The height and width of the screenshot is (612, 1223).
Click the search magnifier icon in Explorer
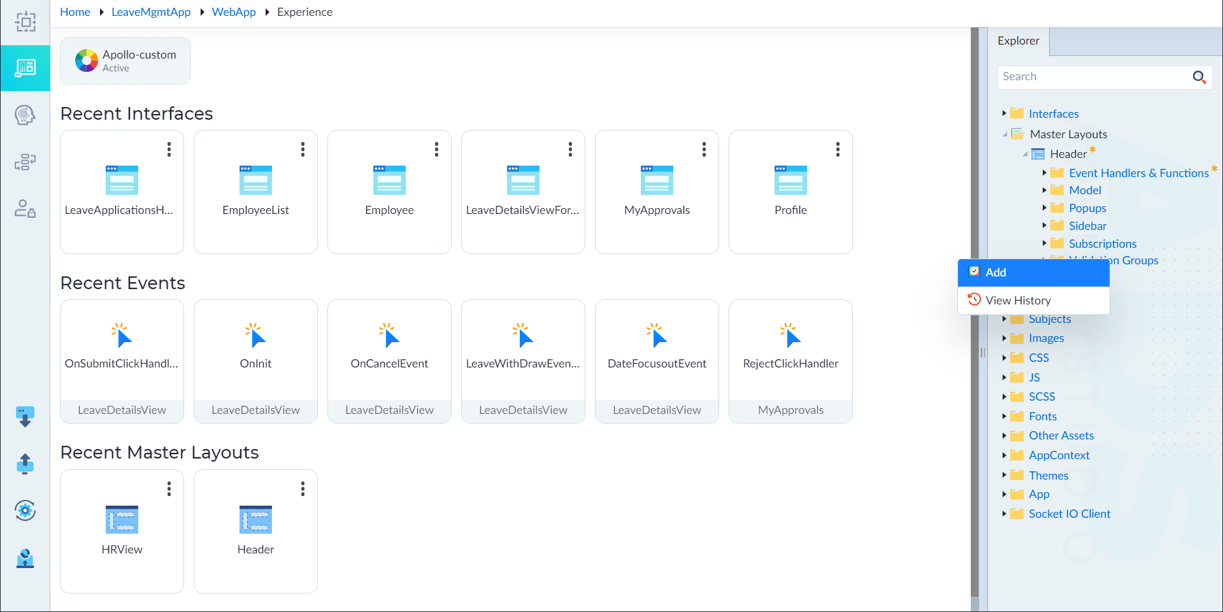pyautogui.click(x=1199, y=77)
